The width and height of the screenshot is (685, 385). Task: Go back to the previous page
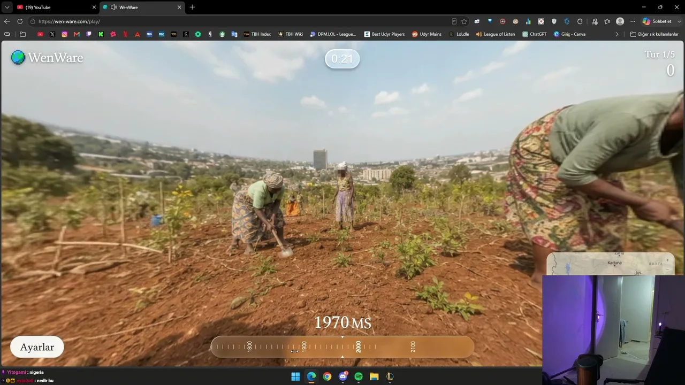tap(7, 21)
